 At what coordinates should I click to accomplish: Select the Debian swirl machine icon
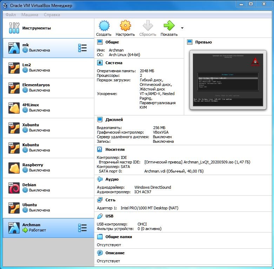(x=14, y=188)
